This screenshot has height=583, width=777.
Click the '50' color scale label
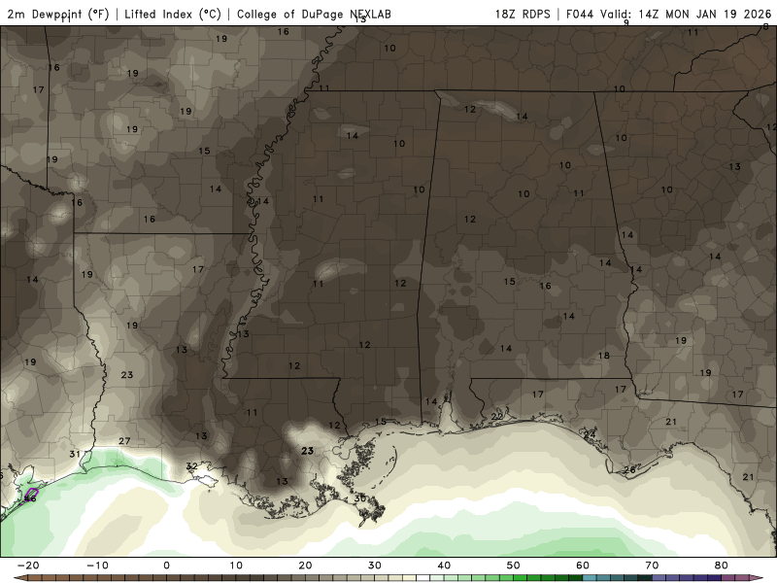(514, 566)
